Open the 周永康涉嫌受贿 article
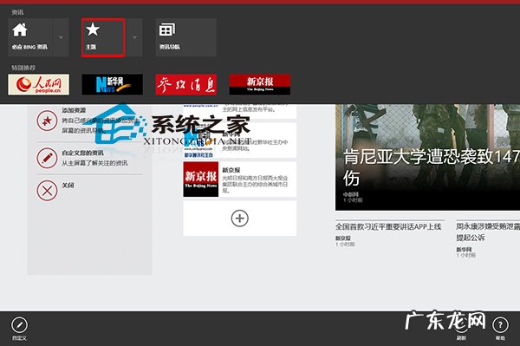The height and width of the screenshot is (346, 520). pos(488,232)
